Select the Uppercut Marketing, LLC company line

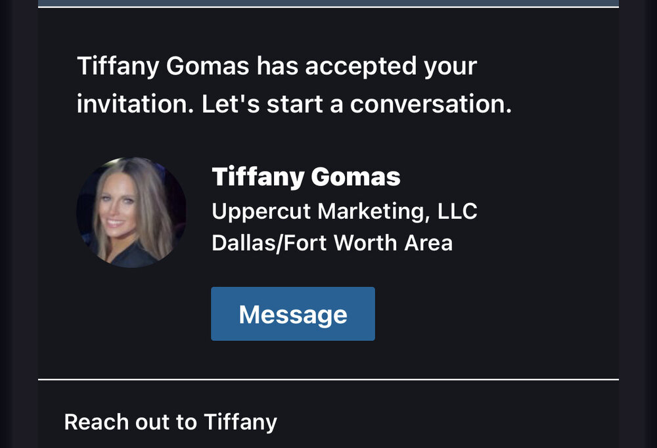[x=344, y=212]
